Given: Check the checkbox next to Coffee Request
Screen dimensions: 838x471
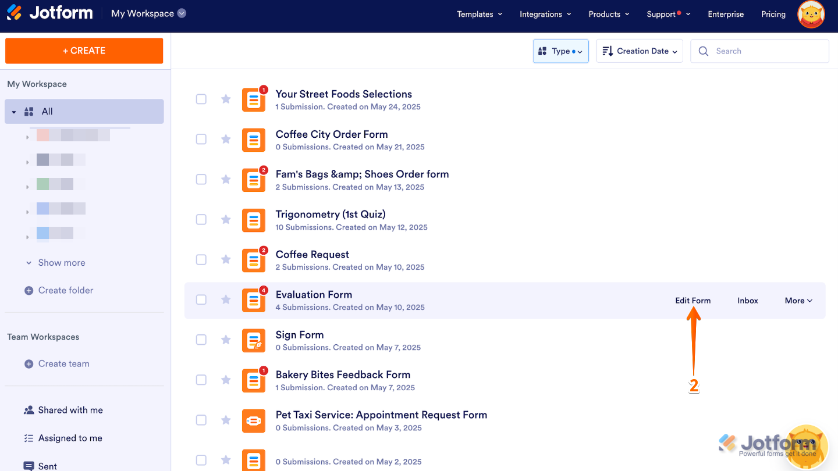Looking at the screenshot, I should tap(201, 259).
